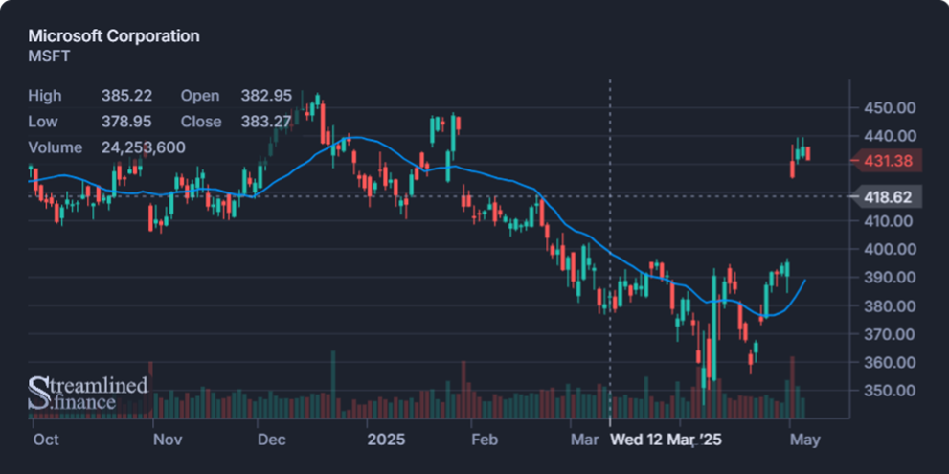This screenshot has height=474, width=949.
Task: Click the 440.00 price axis label
Action: [x=889, y=136]
